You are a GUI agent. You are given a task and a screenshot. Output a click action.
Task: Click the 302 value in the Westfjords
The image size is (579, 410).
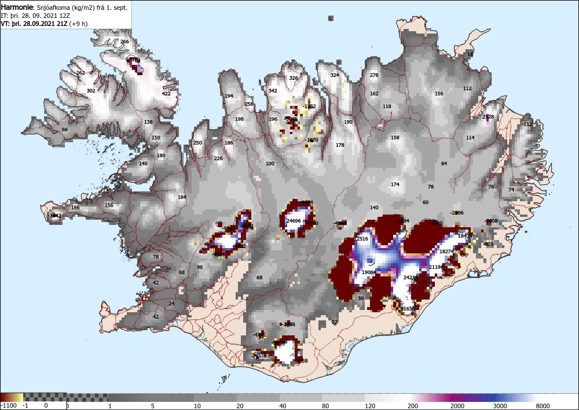(91, 91)
